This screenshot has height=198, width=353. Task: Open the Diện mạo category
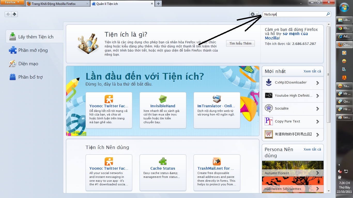(34, 63)
